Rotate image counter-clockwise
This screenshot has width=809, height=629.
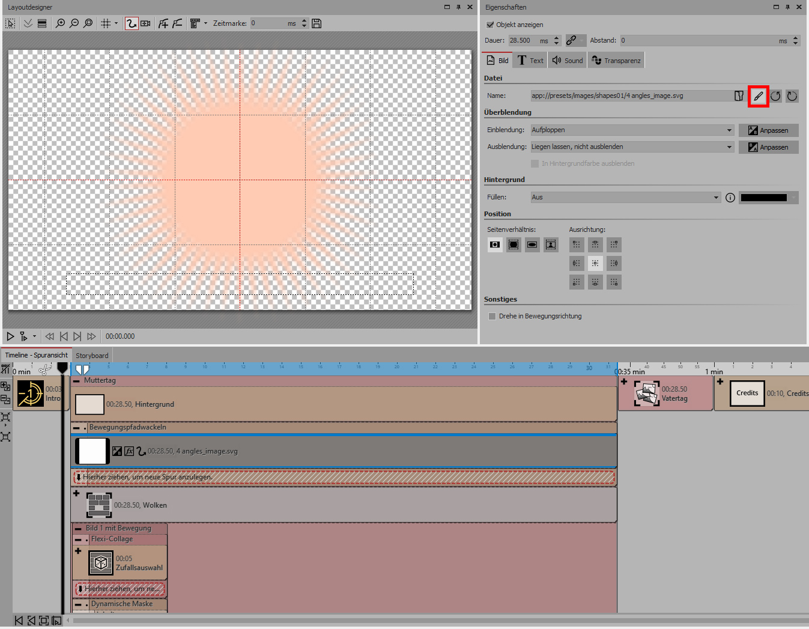(x=775, y=96)
